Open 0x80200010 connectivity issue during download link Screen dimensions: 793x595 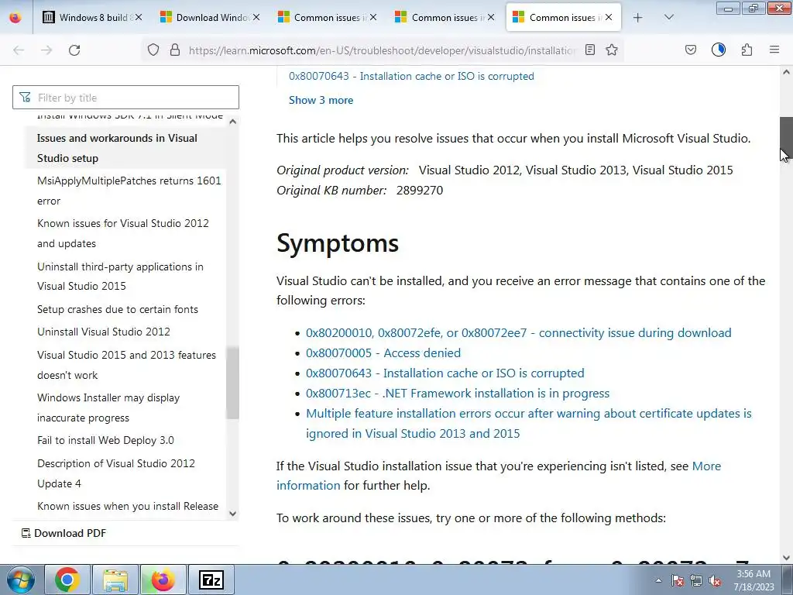(x=518, y=333)
